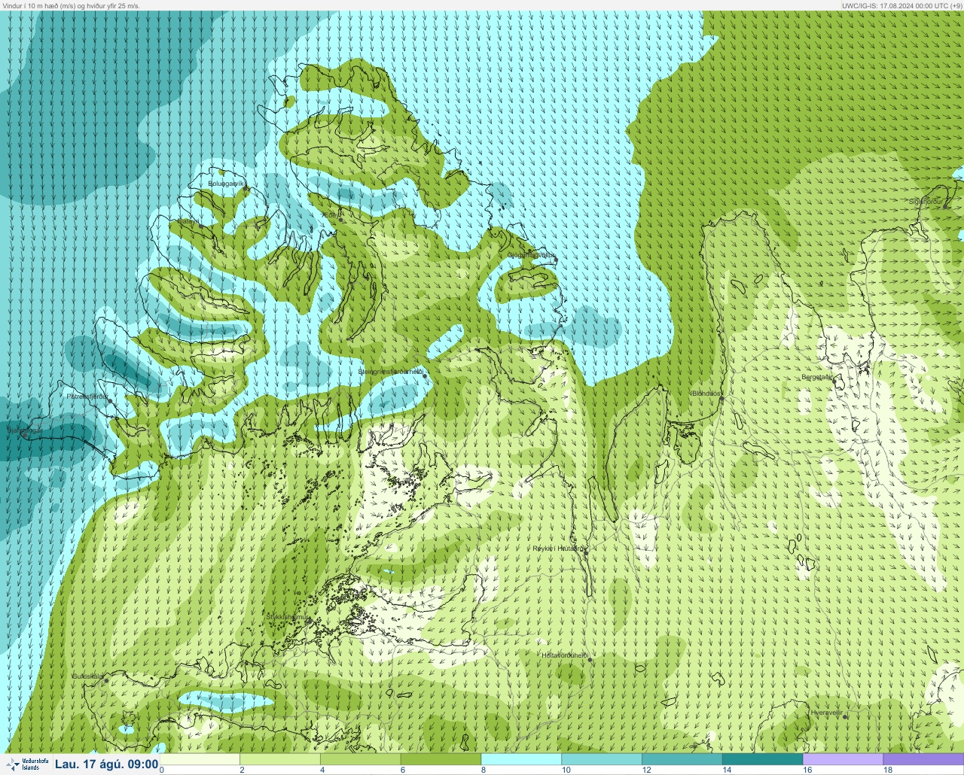Click the Stykkishólmur station label
Viewport: 964px width, 775px height.
[288, 616]
